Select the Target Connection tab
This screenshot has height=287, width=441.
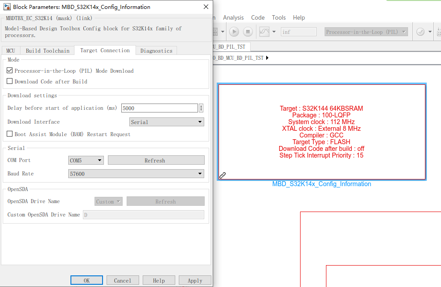[x=105, y=50]
